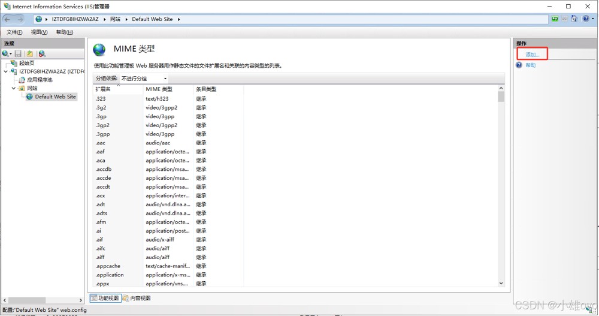This screenshot has width=599, height=316.
Task: Click the home icon in address bar
Action: click(x=574, y=19)
